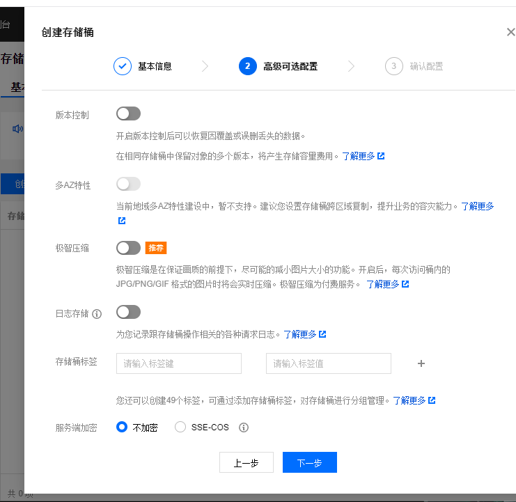This screenshot has height=502, width=516.
Task: Proceed with the 下一步 button
Action: click(310, 462)
